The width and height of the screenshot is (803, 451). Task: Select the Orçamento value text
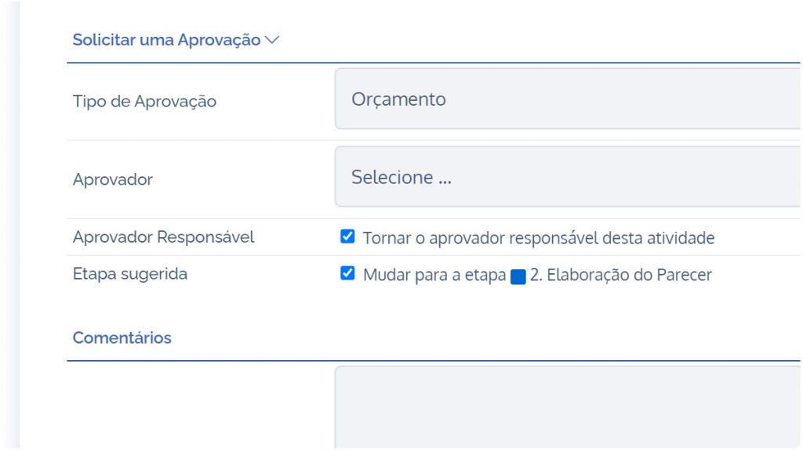pos(398,99)
